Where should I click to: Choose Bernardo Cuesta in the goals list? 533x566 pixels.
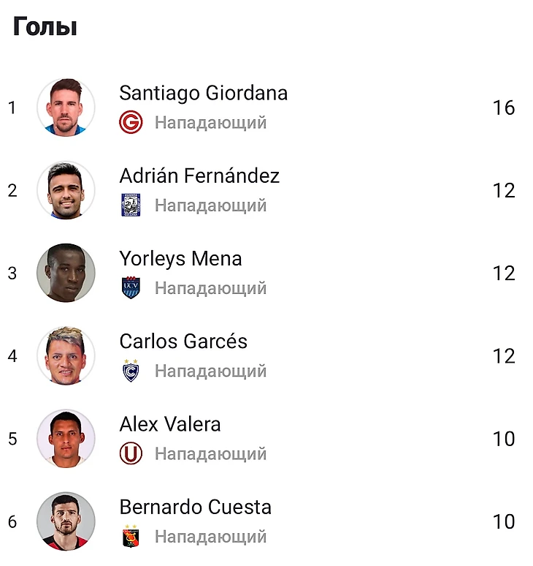tap(195, 507)
